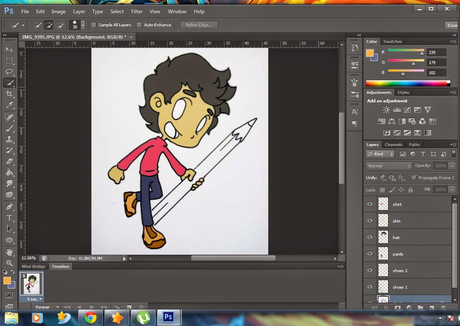This screenshot has height=326, width=460.
Task: Open the frame delay 0 sec. dropdown
Action: click(x=34, y=299)
